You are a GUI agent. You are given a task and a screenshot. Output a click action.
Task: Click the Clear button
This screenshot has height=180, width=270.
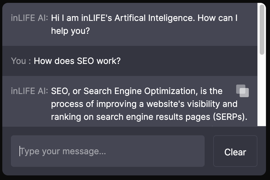tap(235, 151)
